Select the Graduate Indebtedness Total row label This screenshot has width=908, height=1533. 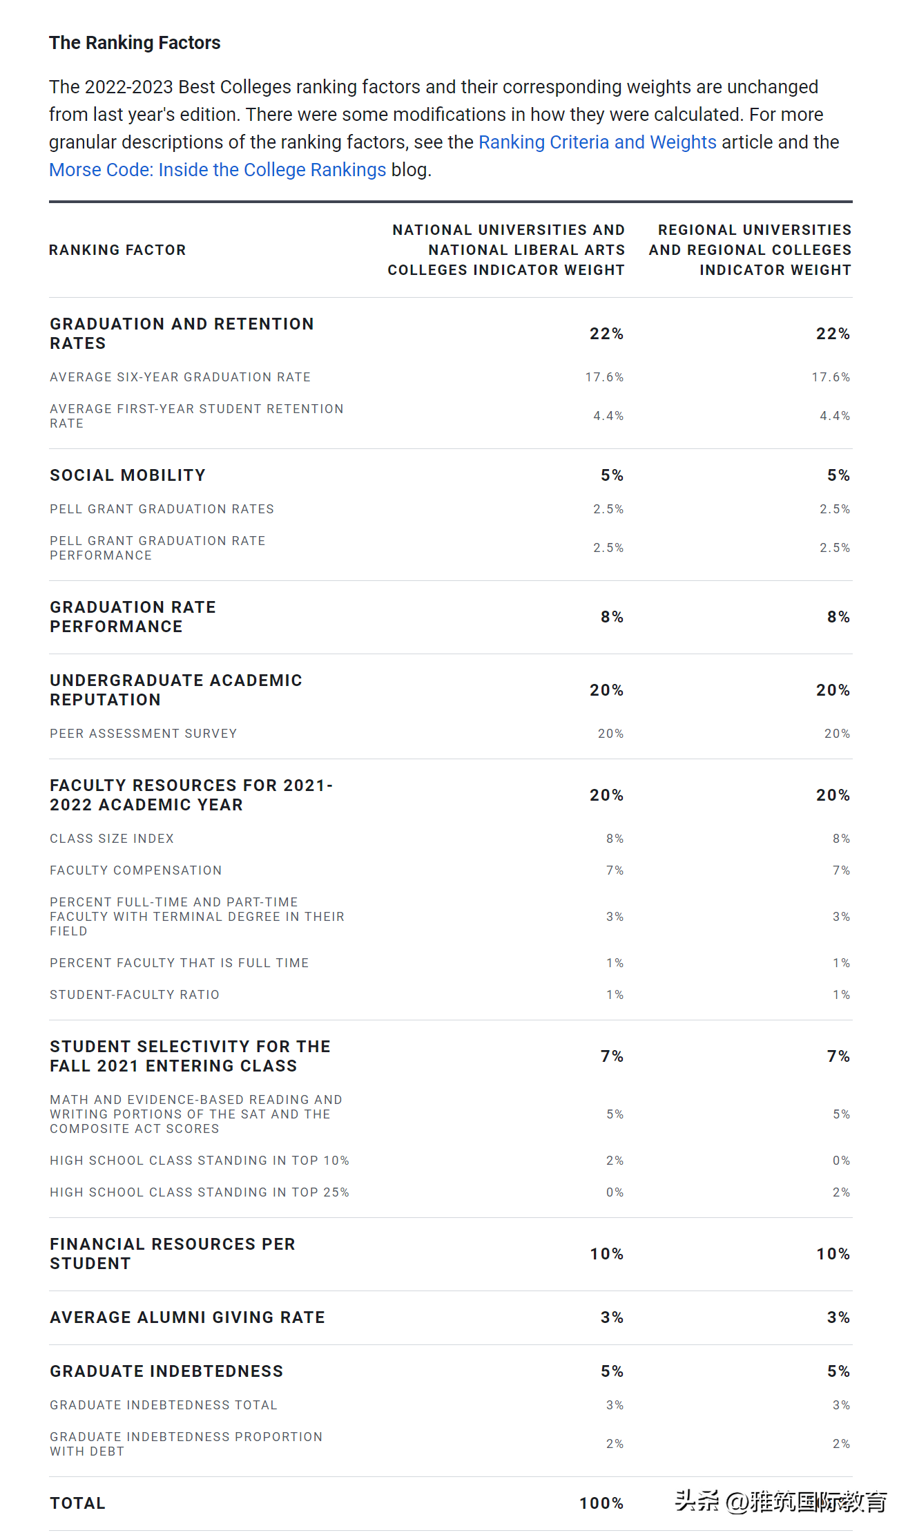click(x=164, y=1405)
